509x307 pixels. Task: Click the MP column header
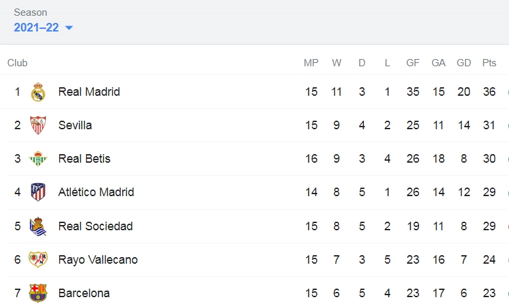[311, 62]
